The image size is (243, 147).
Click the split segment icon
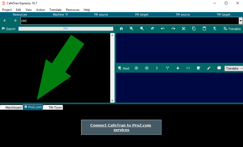tap(167, 68)
